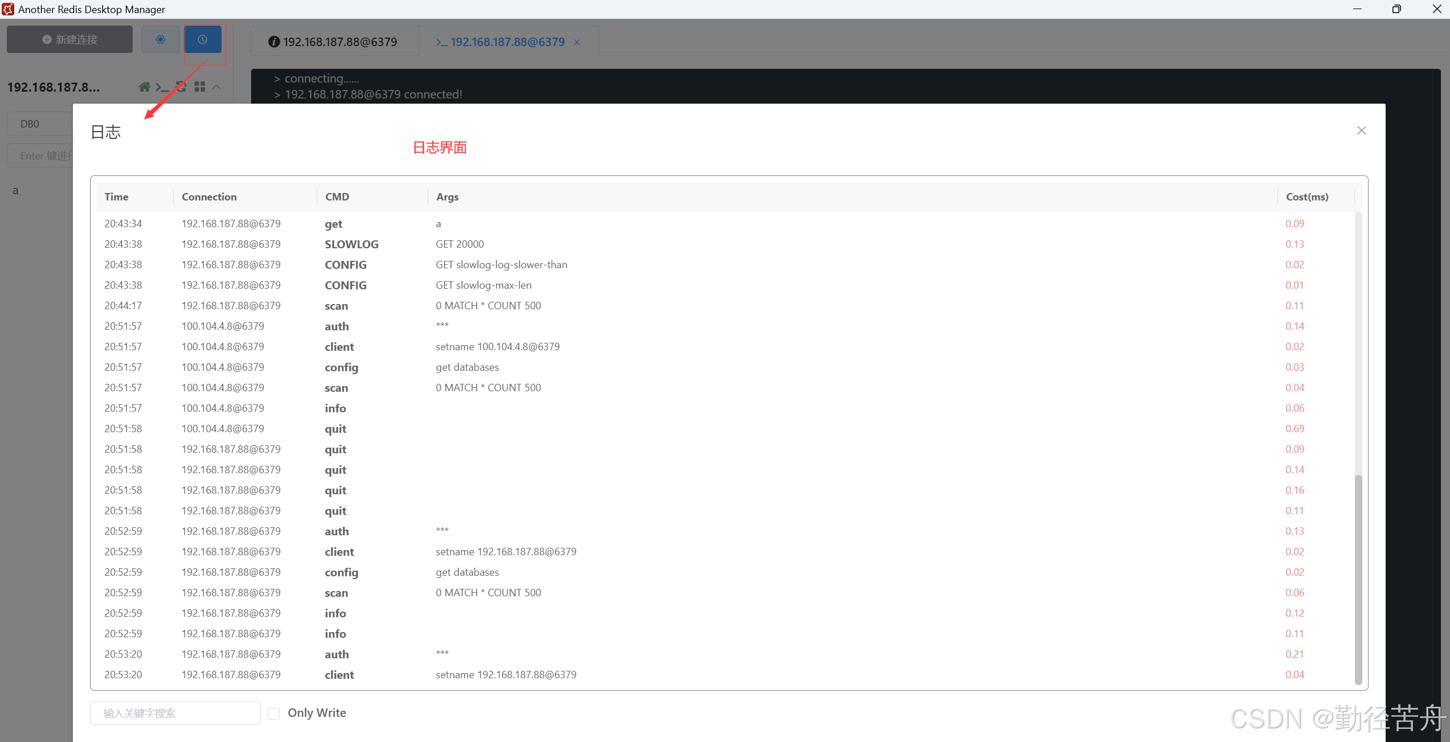Image resolution: width=1450 pixels, height=742 pixels.
Task: Close the console tab 192.168.187.88@6379
Action: tap(577, 42)
